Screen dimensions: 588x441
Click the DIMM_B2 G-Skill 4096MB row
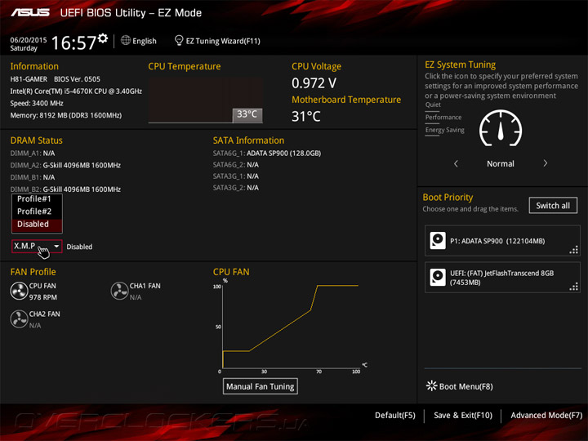[x=65, y=189]
